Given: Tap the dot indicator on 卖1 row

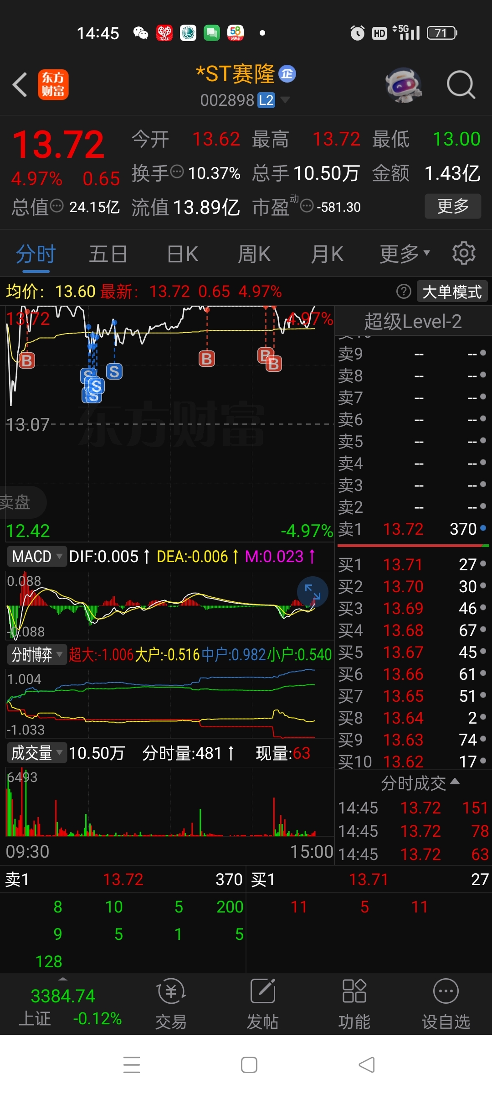Looking at the screenshot, I should tap(483, 528).
